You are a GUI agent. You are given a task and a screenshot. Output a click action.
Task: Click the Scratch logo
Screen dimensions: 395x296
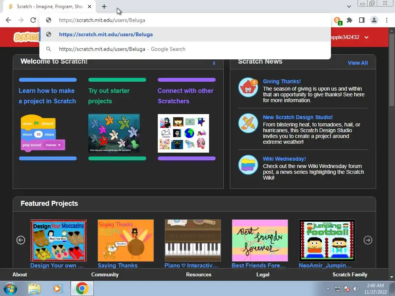[x=26, y=37]
